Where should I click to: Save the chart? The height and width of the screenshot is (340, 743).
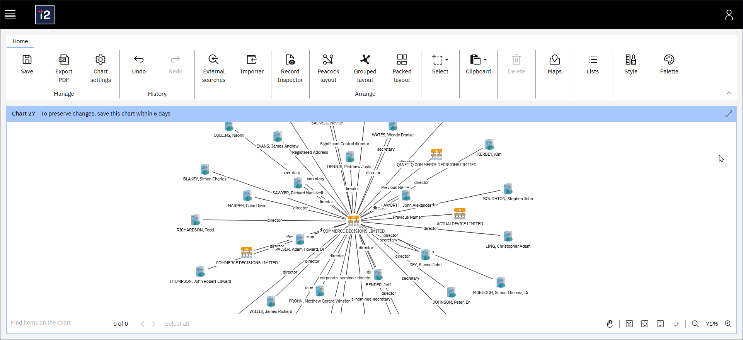click(x=27, y=65)
